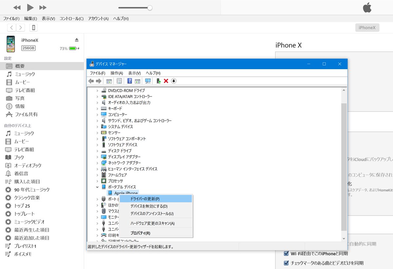This screenshot has width=393, height=269.
Task: Open the iTunes コントロール(C) menu
Action: [71, 19]
